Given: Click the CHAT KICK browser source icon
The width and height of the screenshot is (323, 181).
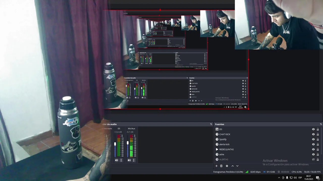Looking at the screenshot, I should tap(217, 134).
